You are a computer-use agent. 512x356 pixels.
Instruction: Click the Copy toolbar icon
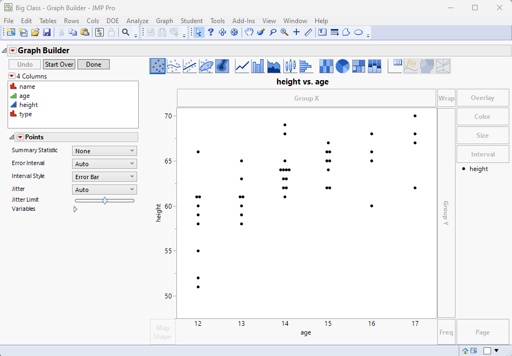coord(73,32)
